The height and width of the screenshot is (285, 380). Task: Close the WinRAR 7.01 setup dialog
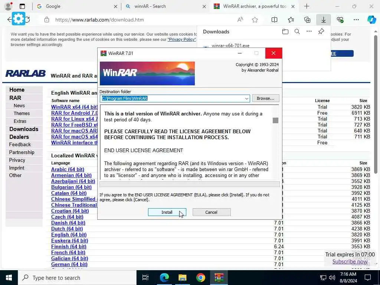click(x=273, y=53)
